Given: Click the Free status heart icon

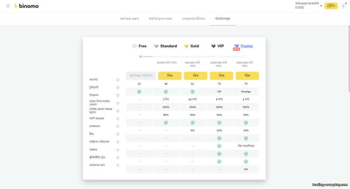Looking at the screenshot, I should pyautogui.click(x=135, y=46).
